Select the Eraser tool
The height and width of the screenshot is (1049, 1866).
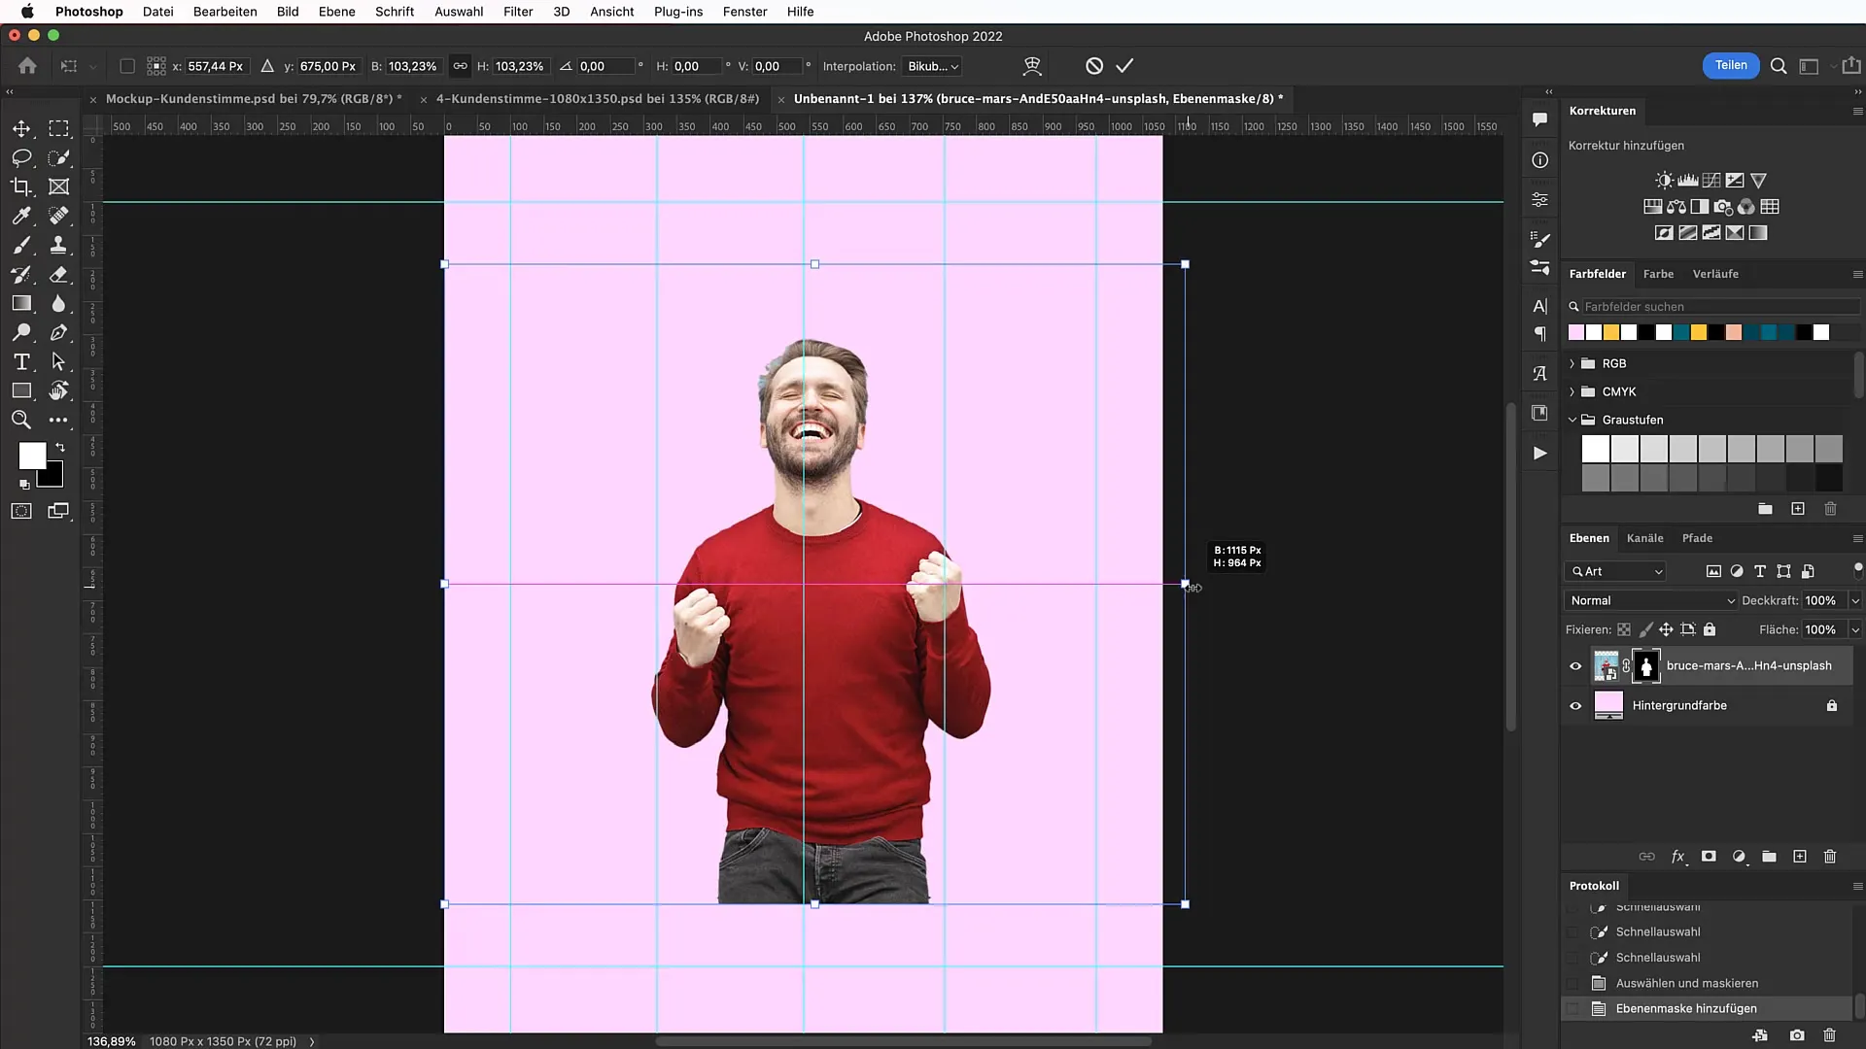point(59,274)
